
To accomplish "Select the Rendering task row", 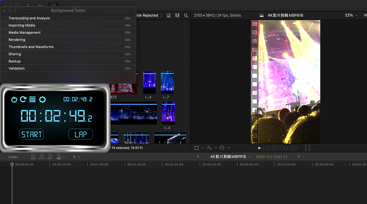I will 68,40.
